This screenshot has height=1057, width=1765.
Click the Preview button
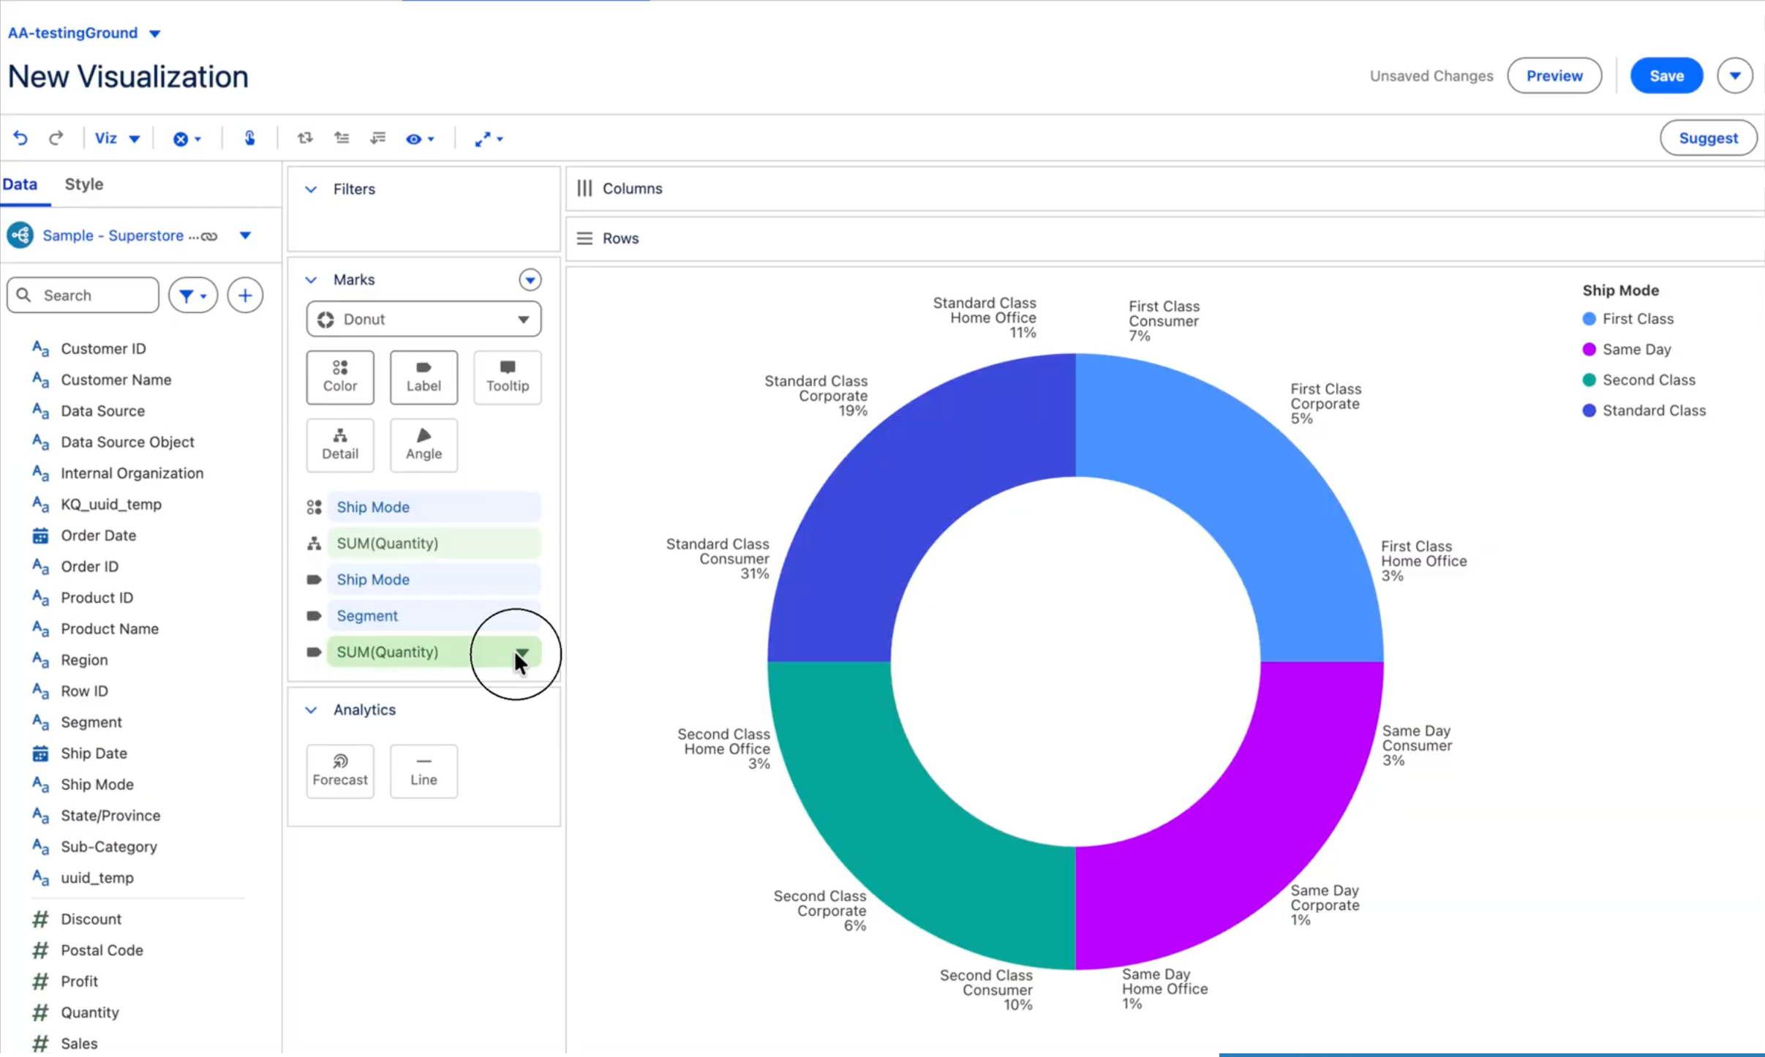pos(1554,76)
